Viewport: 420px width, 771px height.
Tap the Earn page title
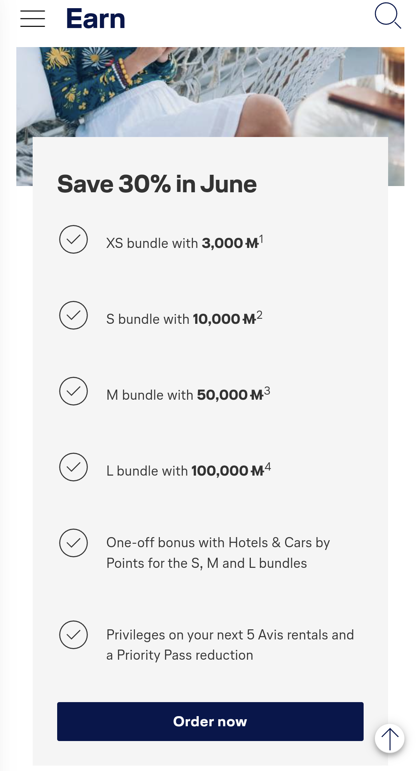pyautogui.click(x=96, y=19)
